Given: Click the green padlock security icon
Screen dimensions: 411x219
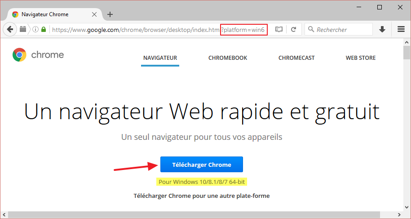Looking at the screenshot, I should (44, 29).
